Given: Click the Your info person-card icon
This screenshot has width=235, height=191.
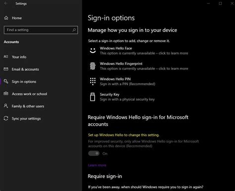Looking at the screenshot, I should [6, 57].
